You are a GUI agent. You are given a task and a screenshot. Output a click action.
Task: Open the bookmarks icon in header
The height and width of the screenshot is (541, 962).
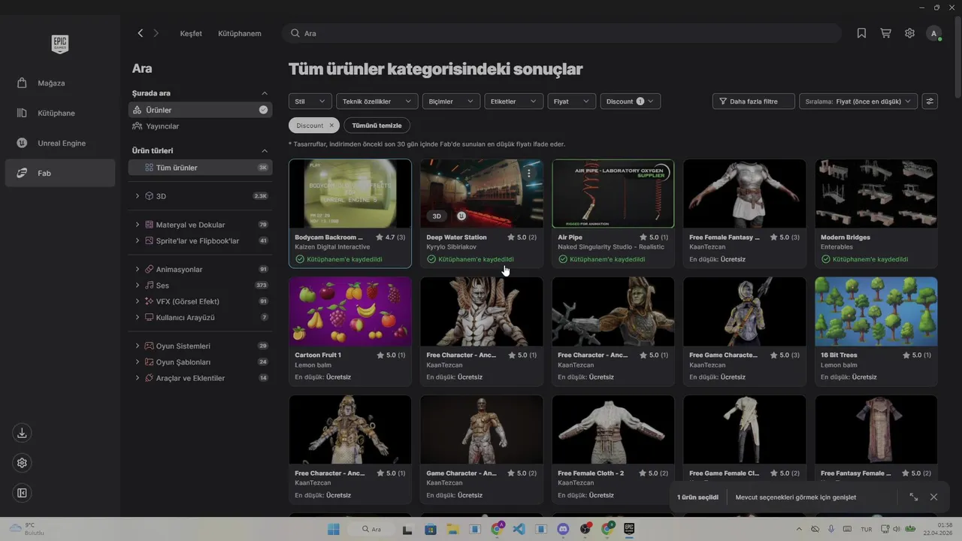[x=861, y=33]
